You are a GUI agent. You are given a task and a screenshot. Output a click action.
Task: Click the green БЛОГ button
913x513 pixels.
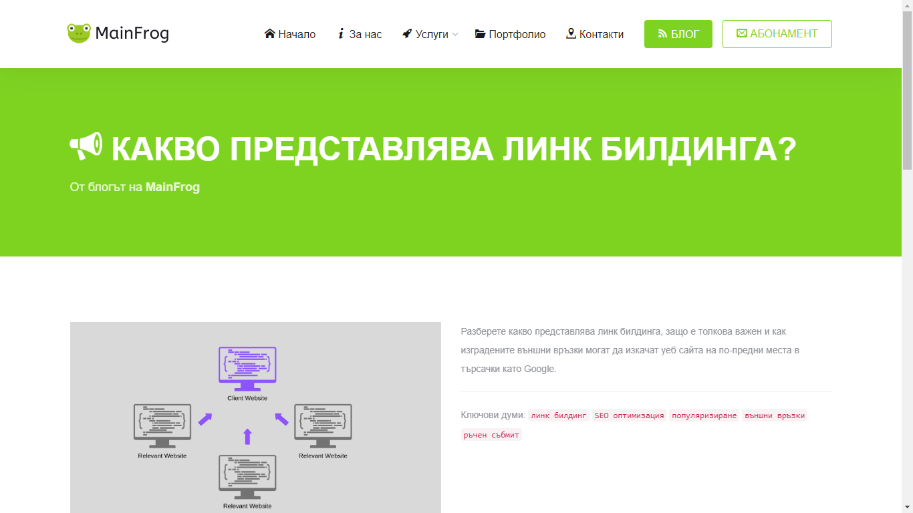pyautogui.click(x=678, y=34)
